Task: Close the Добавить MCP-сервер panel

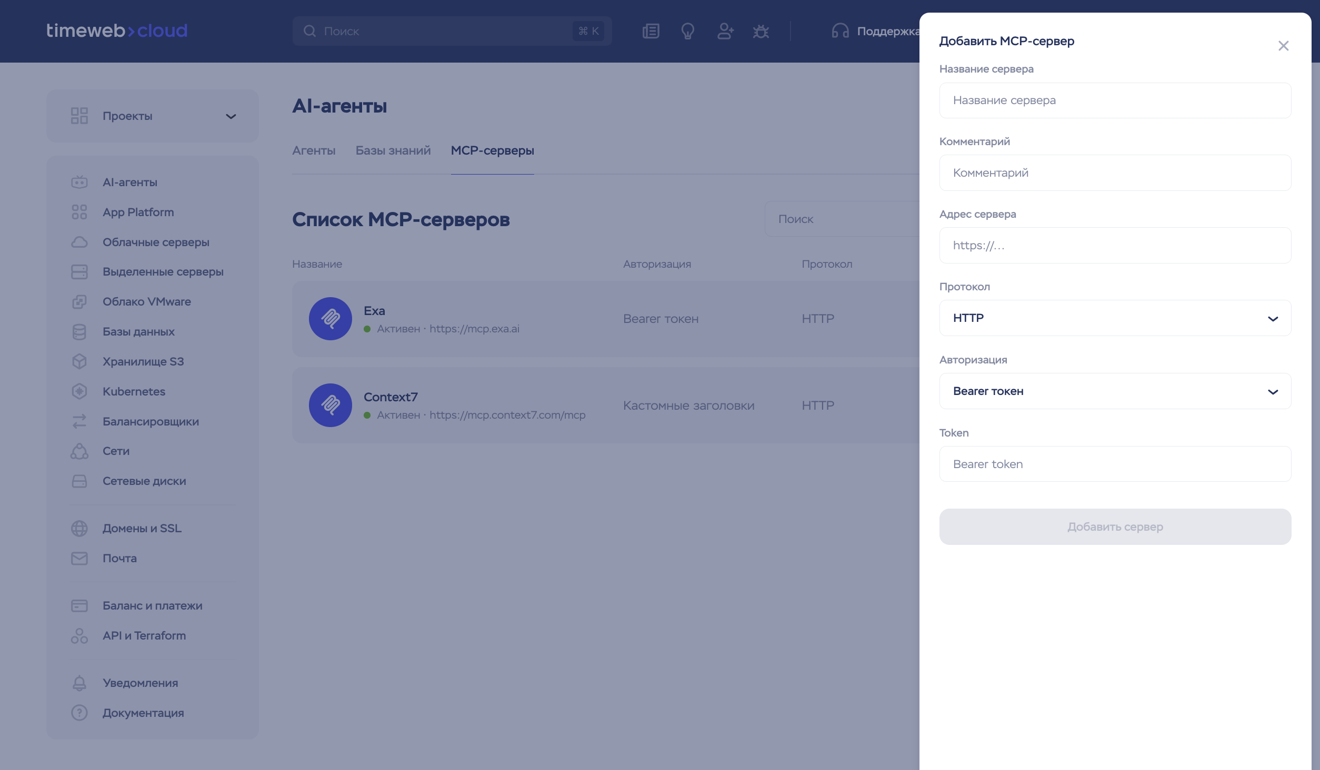Action: pos(1283,46)
